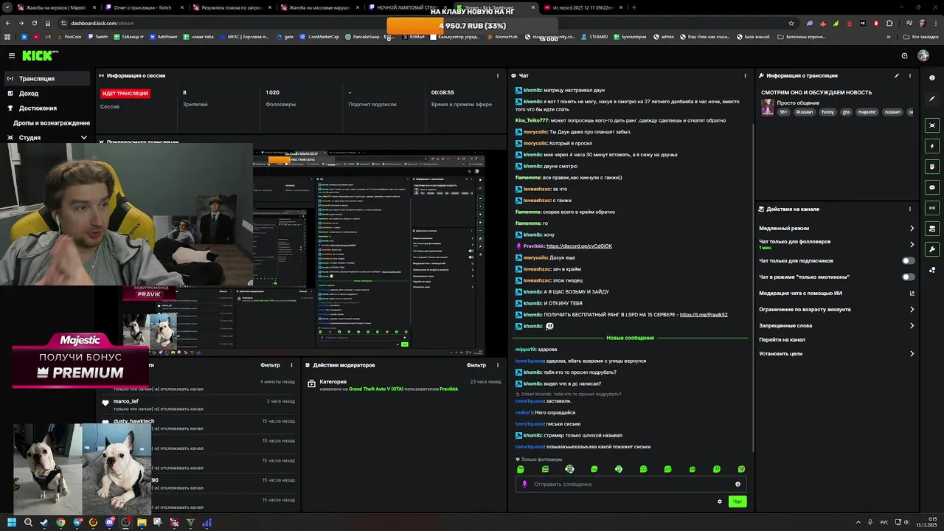The height and width of the screenshot is (531, 944).
Task: Click the Перейти на канал link
Action: [x=782, y=340]
